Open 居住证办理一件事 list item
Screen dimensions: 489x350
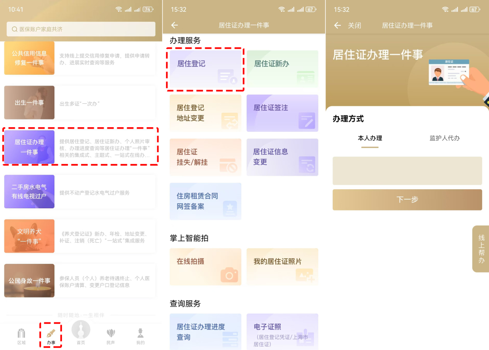click(x=81, y=147)
